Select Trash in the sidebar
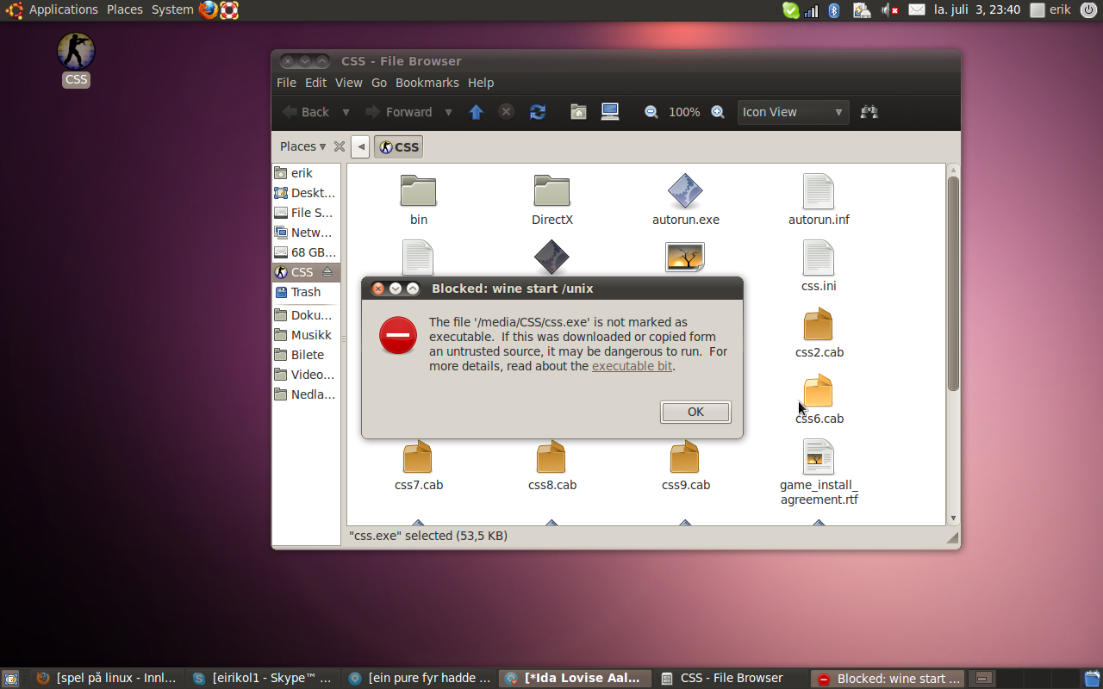 pos(306,292)
